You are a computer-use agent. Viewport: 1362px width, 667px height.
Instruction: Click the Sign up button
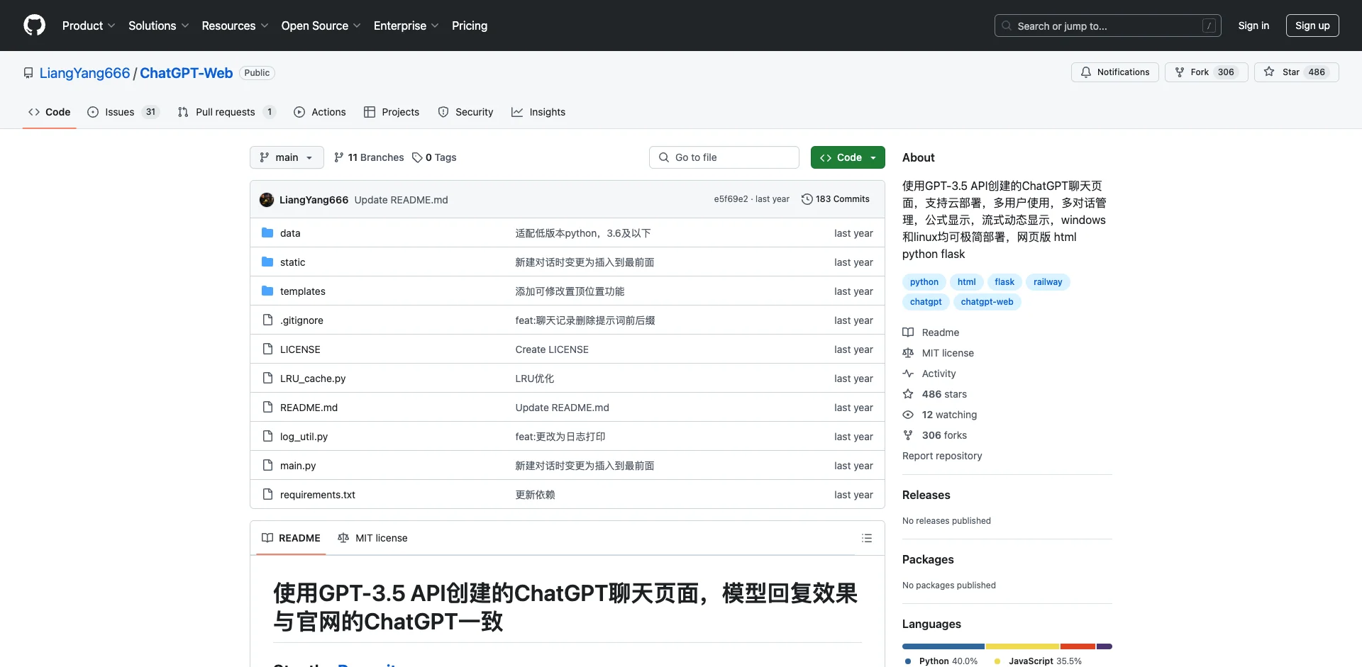tap(1312, 26)
